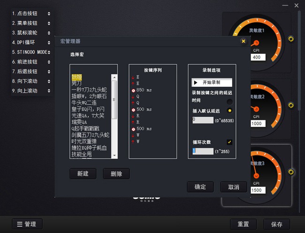The height and width of the screenshot is (233, 305).
Task: Click the CPI value field showing 1000
Action: (258, 124)
